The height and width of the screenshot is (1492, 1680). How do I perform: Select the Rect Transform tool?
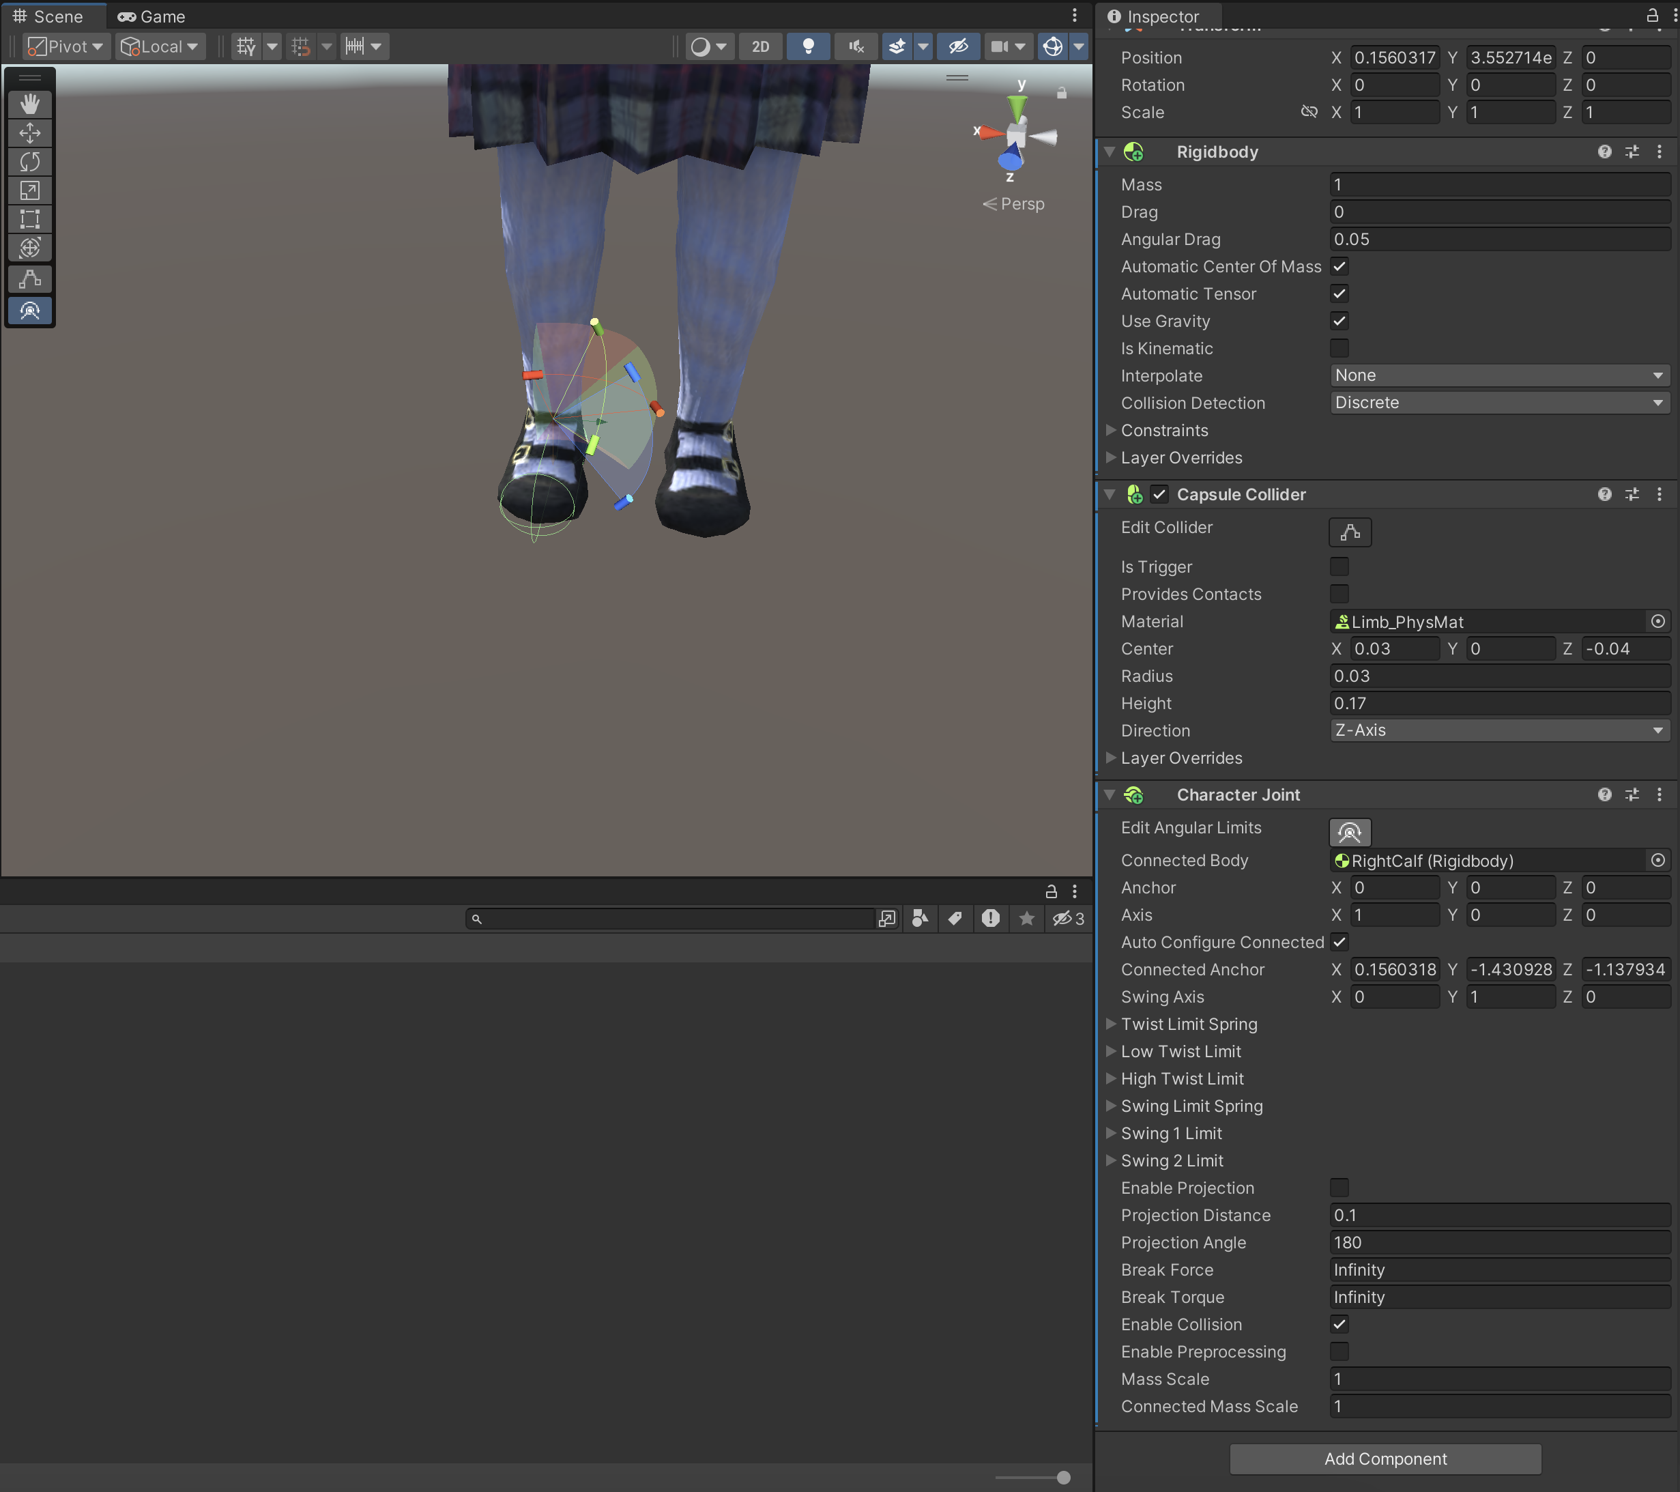(31, 220)
